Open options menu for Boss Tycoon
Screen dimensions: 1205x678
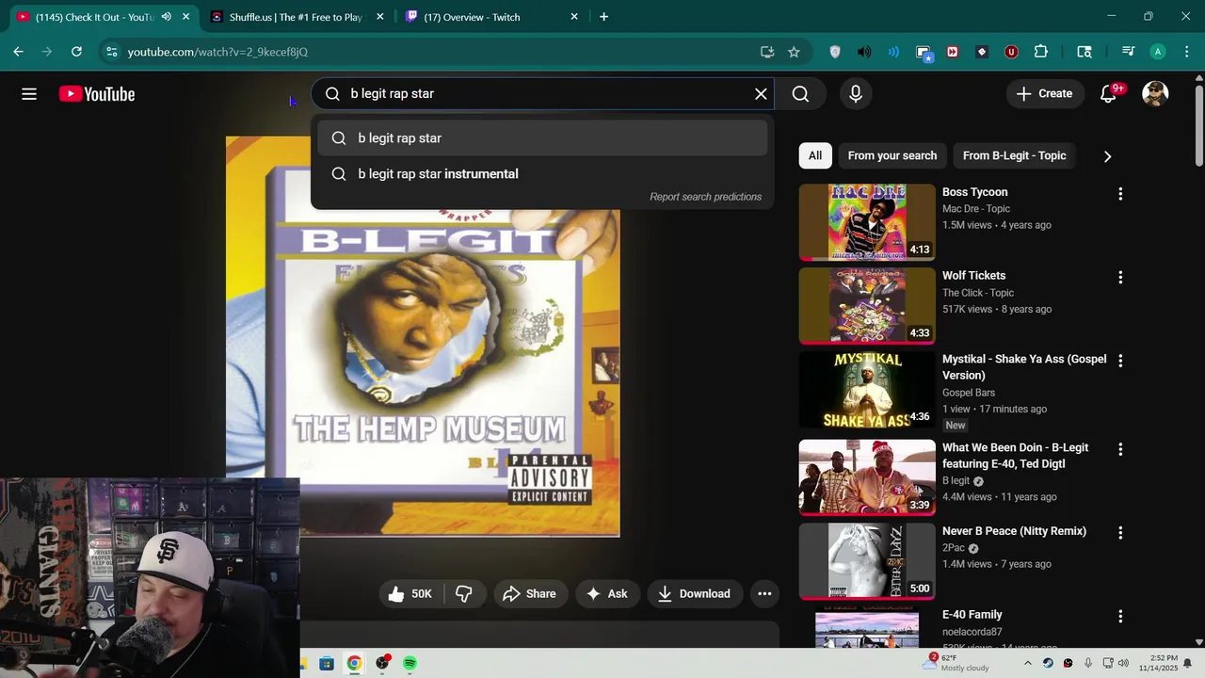click(x=1120, y=194)
